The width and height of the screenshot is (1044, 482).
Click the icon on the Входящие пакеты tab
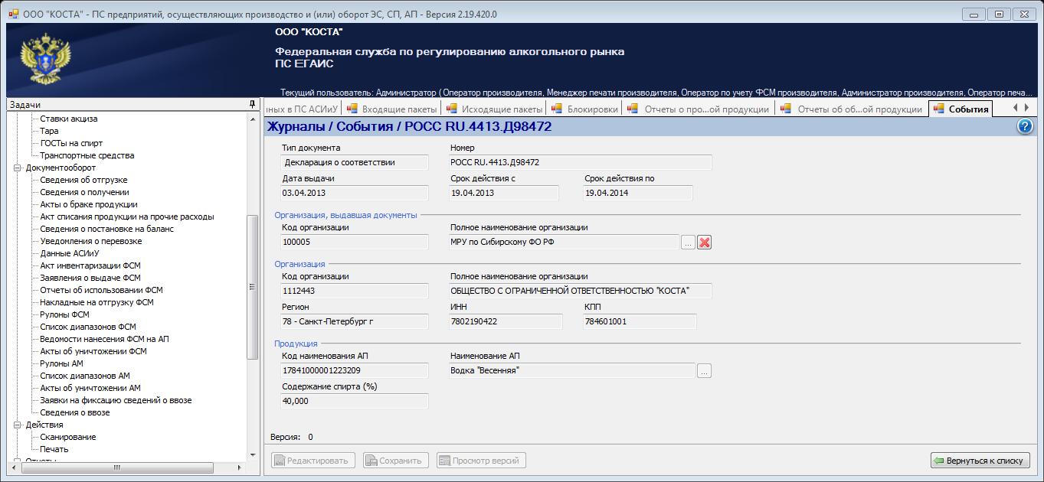(x=352, y=109)
